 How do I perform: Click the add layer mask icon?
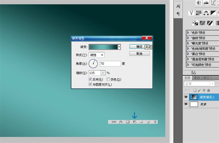[128, 122]
